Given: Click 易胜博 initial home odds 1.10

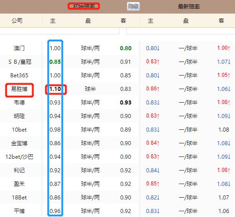Looking at the screenshot, I should click(55, 89).
